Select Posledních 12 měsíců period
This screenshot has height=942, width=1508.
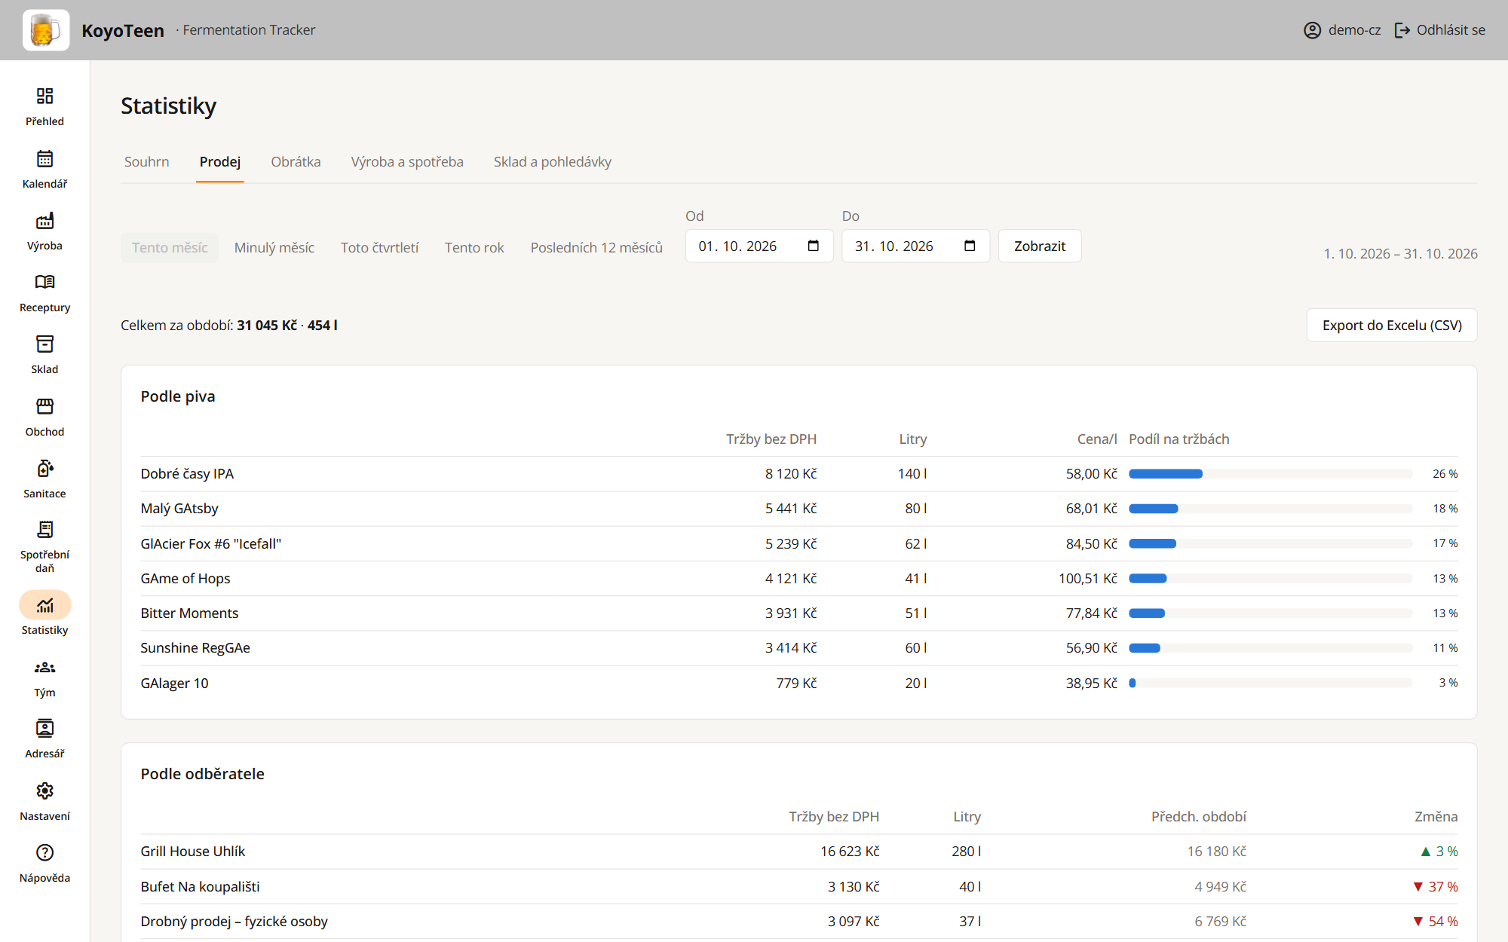coord(596,247)
